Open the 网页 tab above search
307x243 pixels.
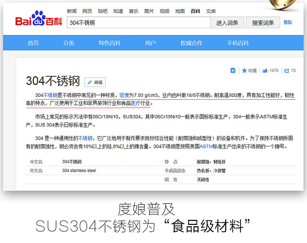87,11
